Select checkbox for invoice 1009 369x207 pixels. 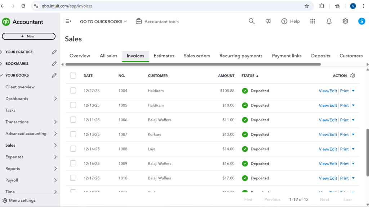click(x=73, y=164)
